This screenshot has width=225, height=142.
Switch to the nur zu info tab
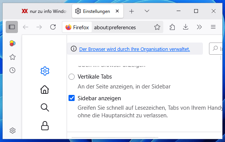[x=44, y=11]
